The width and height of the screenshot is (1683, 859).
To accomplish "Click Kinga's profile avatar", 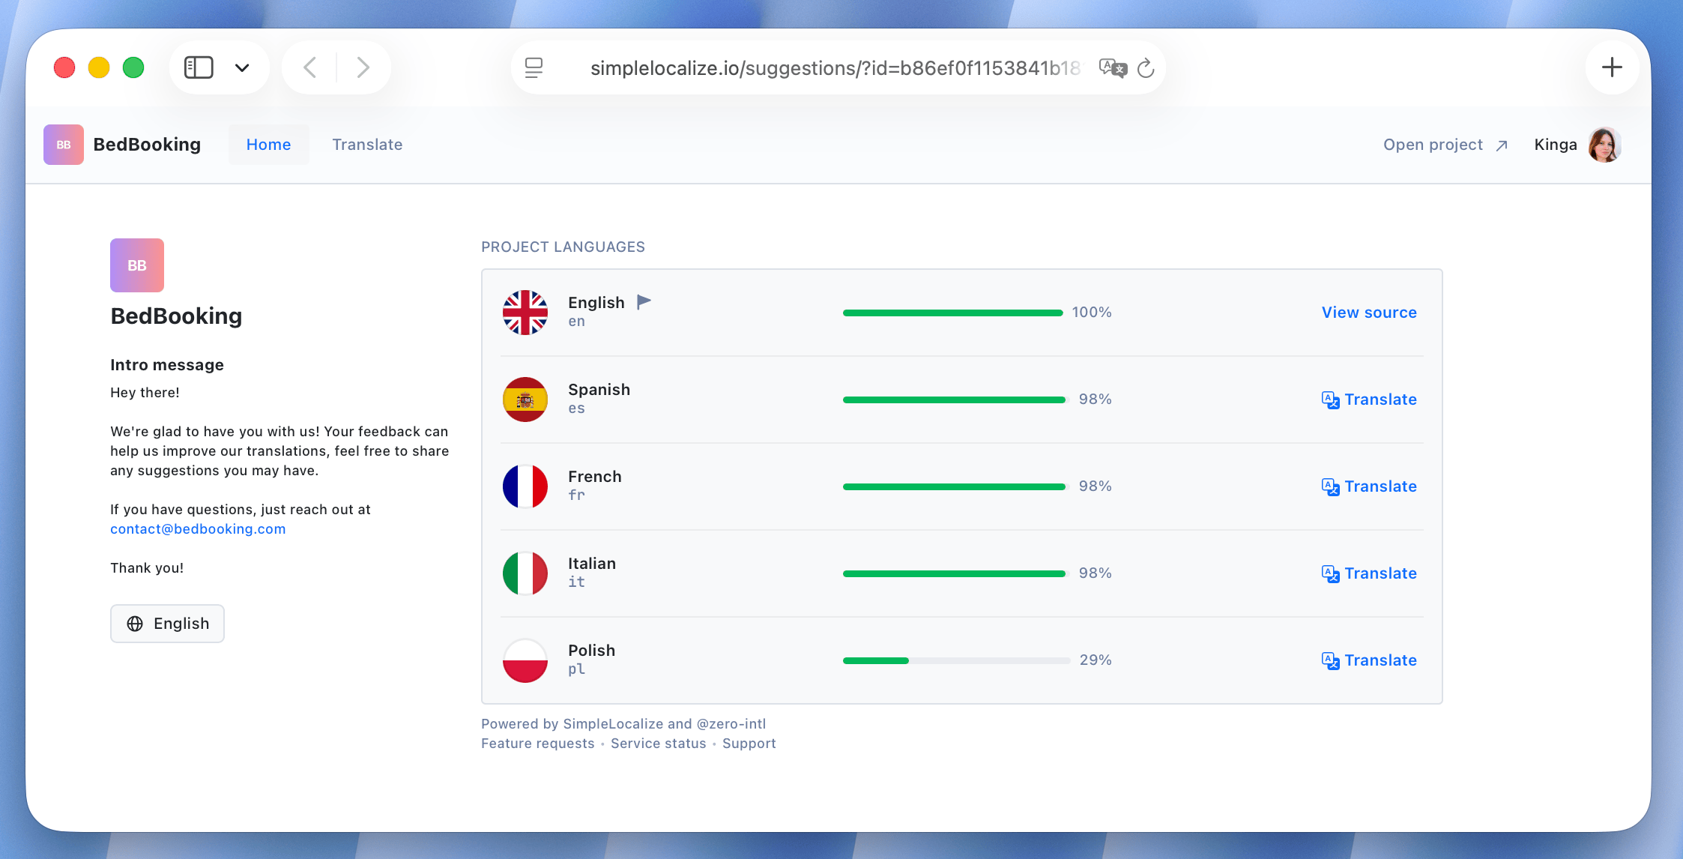I will point(1604,145).
